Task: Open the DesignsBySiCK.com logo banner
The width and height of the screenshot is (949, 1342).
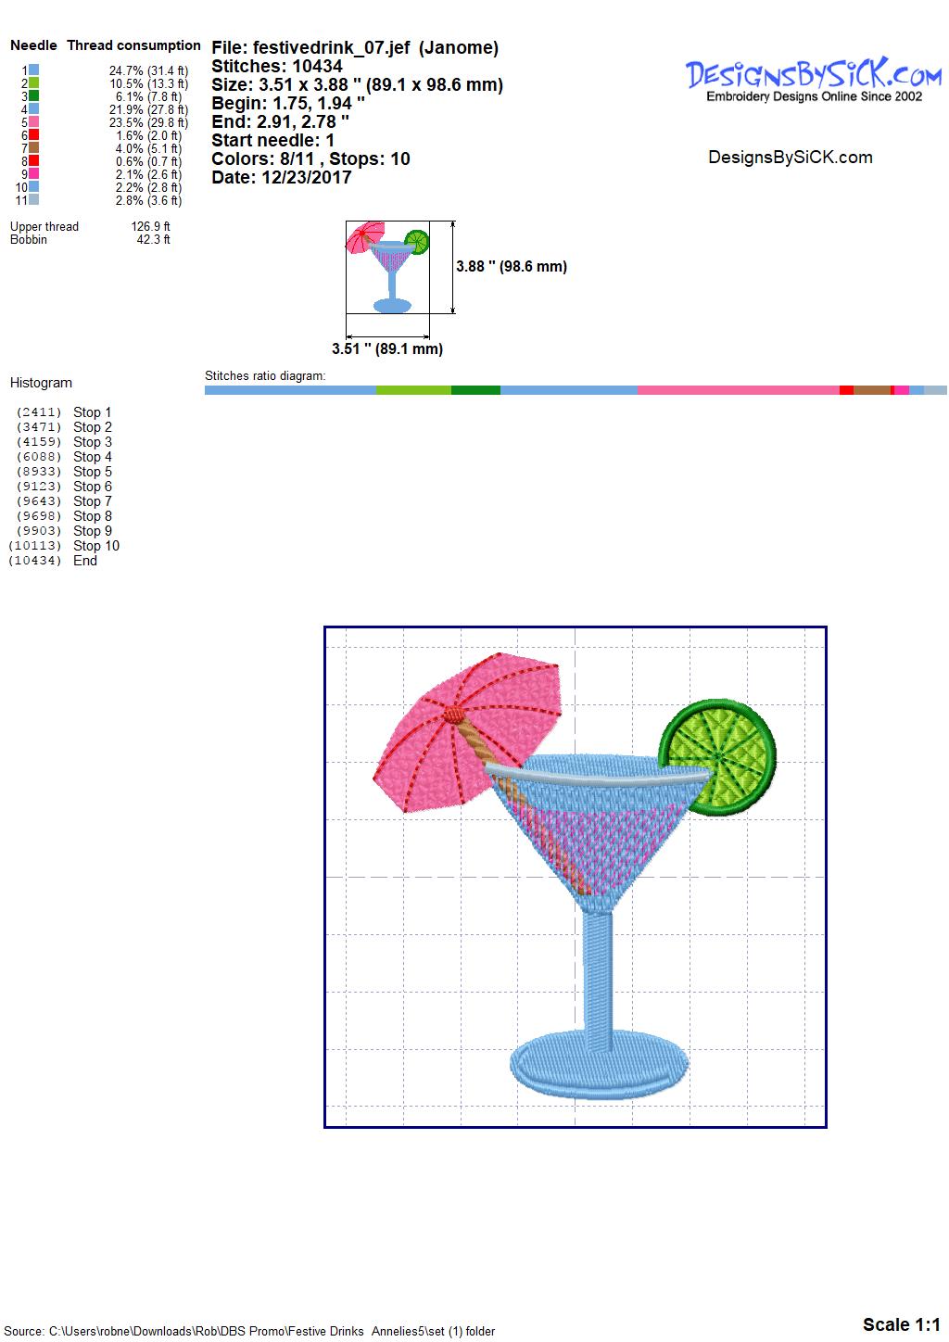Action: click(x=814, y=81)
